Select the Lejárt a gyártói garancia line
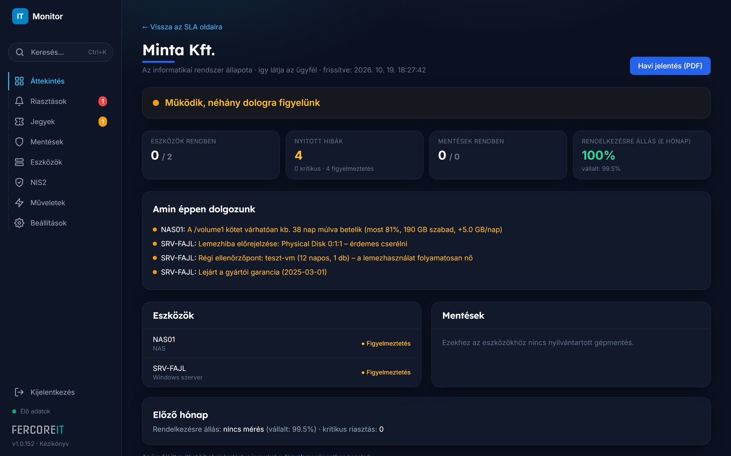The width and height of the screenshot is (731, 456). 239,272
